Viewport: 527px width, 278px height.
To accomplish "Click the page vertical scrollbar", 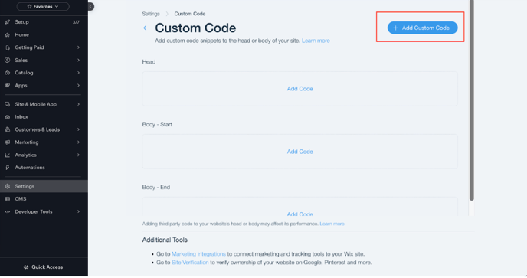I will [472, 100].
